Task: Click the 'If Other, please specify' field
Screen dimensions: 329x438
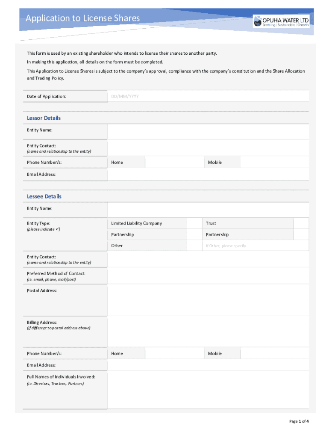Action: (x=255, y=246)
